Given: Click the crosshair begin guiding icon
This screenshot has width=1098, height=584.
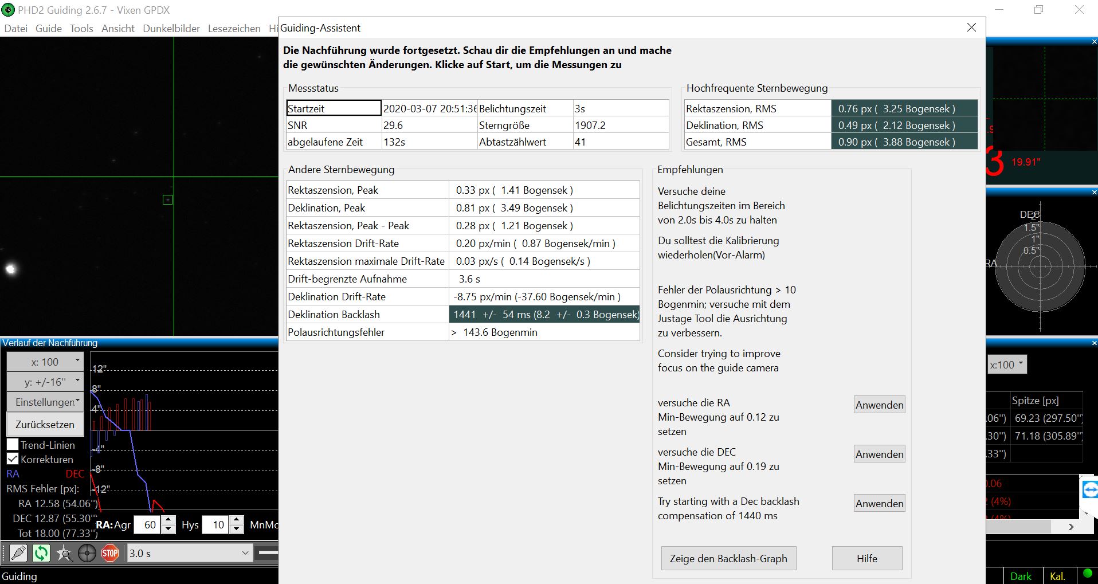Looking at the screenshot, I should [x=87, y=553].
